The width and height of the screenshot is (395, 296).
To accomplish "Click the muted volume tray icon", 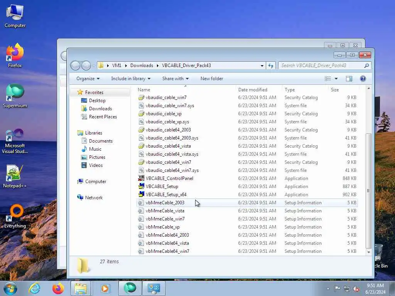I will pyautogui.click(x=356, y=289).
